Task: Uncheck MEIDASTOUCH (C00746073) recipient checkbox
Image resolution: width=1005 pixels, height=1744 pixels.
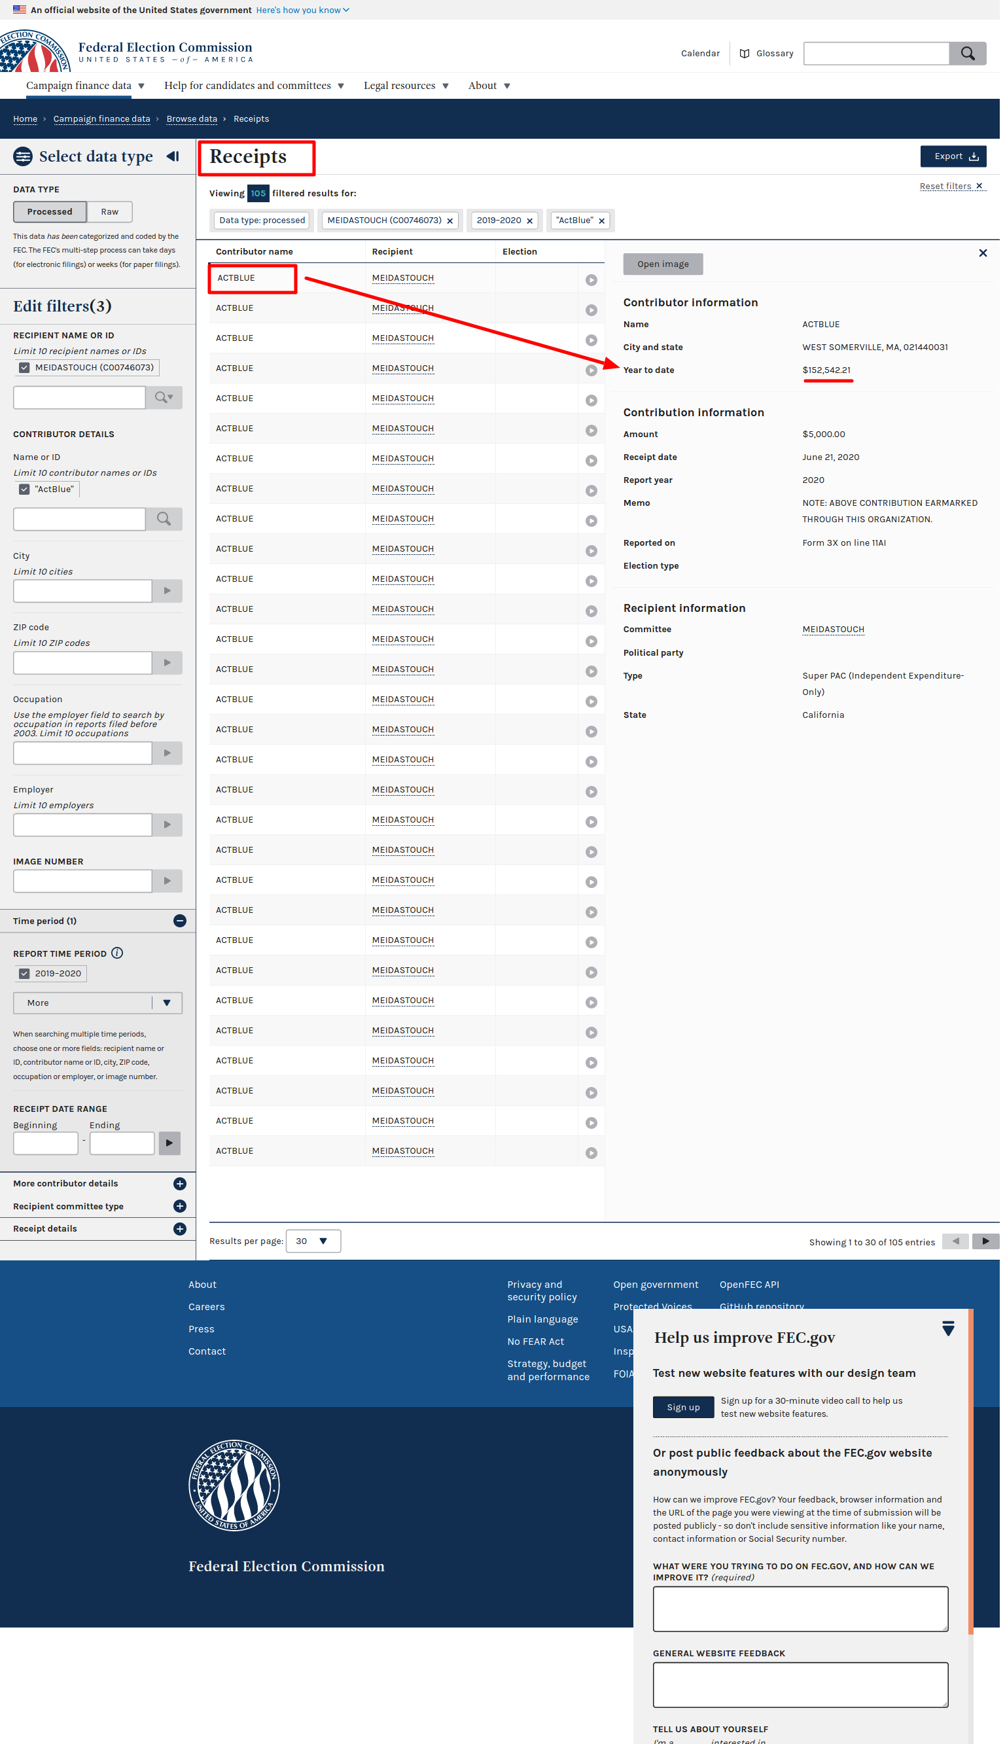Action: (x=24, y=367)
